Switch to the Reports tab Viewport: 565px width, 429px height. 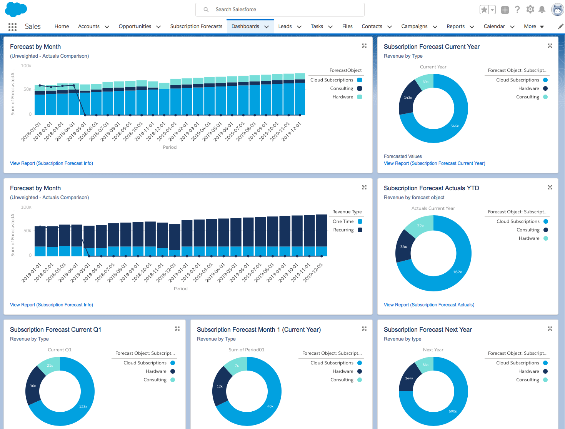point(456,26)
